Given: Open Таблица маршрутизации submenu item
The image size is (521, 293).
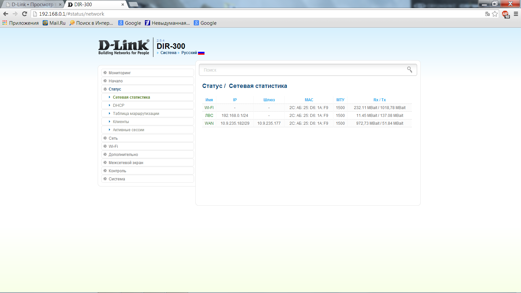Looking at the screenshot, I should point(148,113).
